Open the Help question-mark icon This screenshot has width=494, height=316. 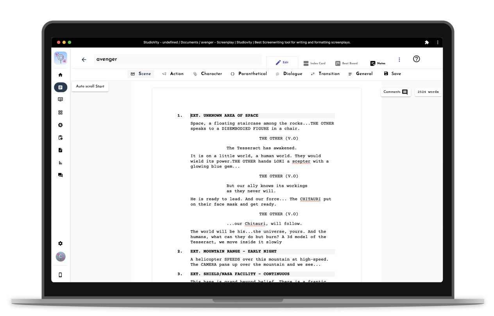416,59
